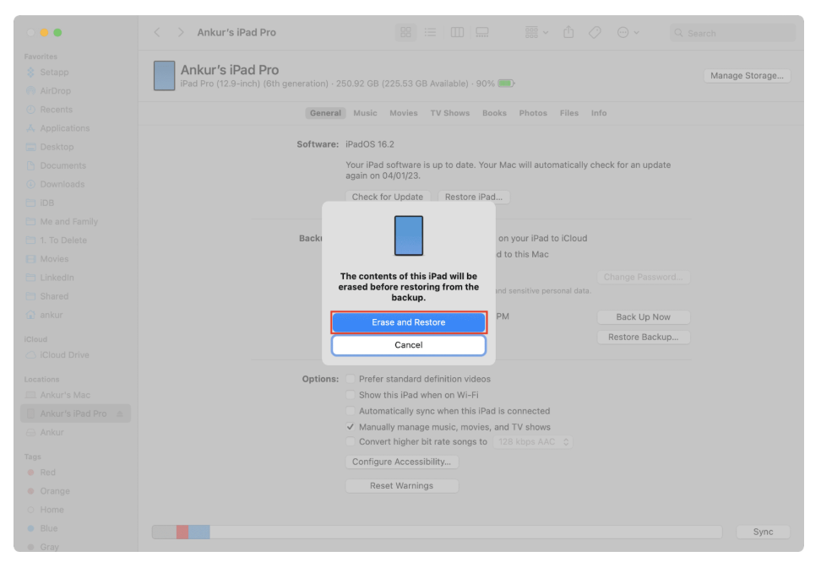Enable Prefer standard definition videos

pos(351,379)
